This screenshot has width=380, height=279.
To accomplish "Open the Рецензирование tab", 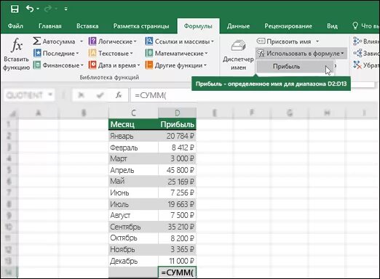I will tap(288, 26).
